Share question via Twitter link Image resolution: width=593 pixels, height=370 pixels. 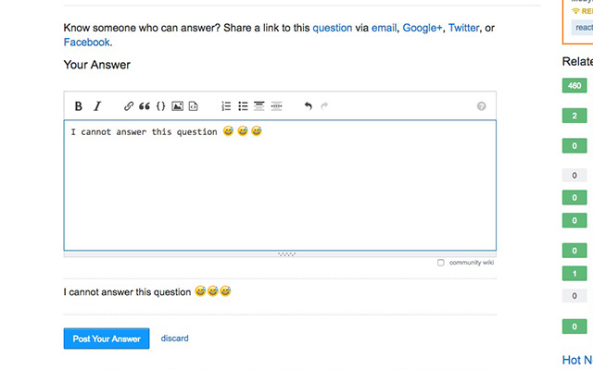pyautogui.click(x=463, y=28)
